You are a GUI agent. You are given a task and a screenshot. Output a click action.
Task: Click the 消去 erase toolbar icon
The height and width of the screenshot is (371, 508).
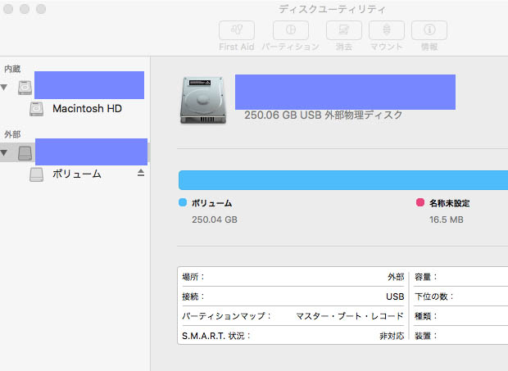point(343,30)
